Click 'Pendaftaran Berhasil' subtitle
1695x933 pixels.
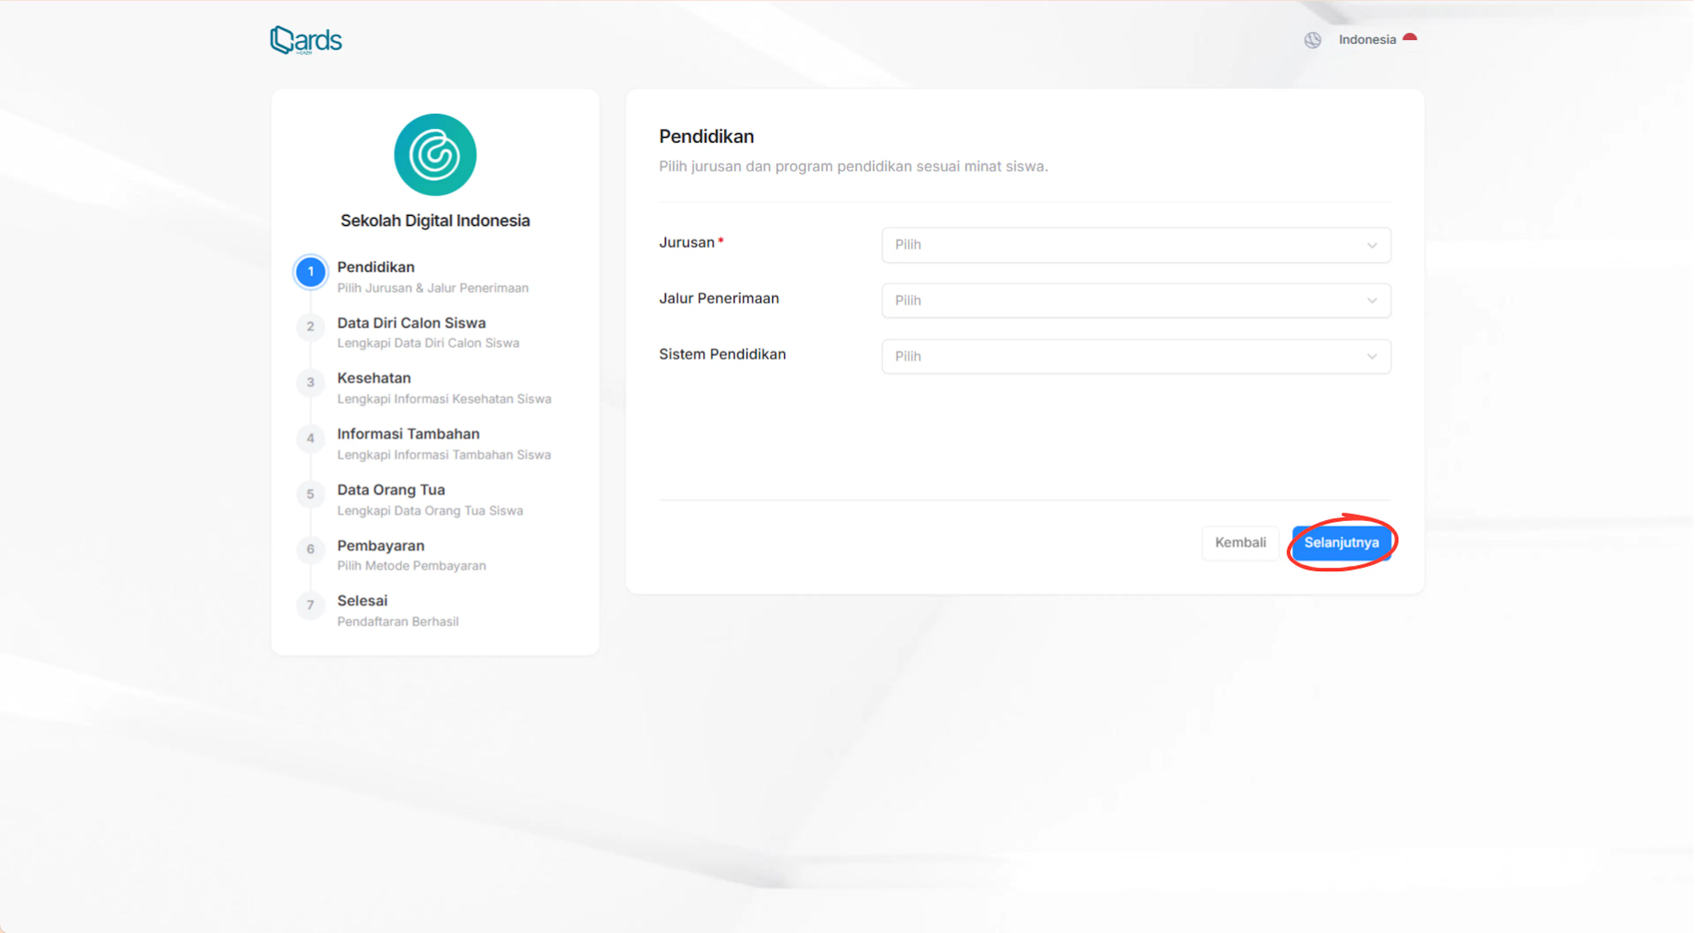coord(398,622)
